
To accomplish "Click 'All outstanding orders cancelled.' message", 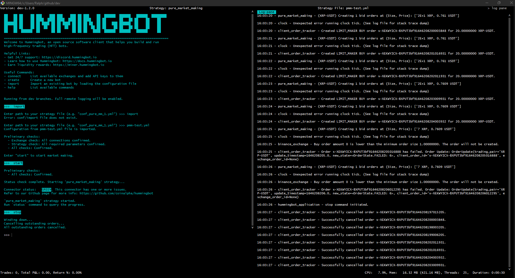I will click(x=35, y=227).
